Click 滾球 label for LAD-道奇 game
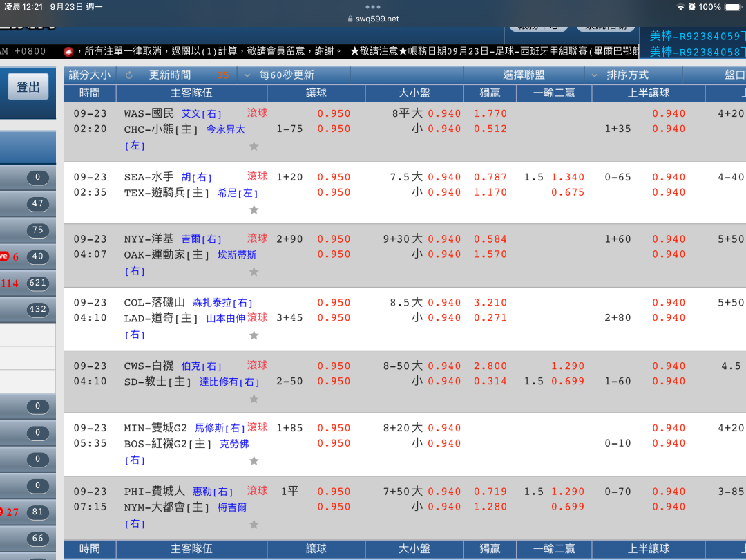The width and height of the screenshot is (746, 560). [x=257, y=317]
